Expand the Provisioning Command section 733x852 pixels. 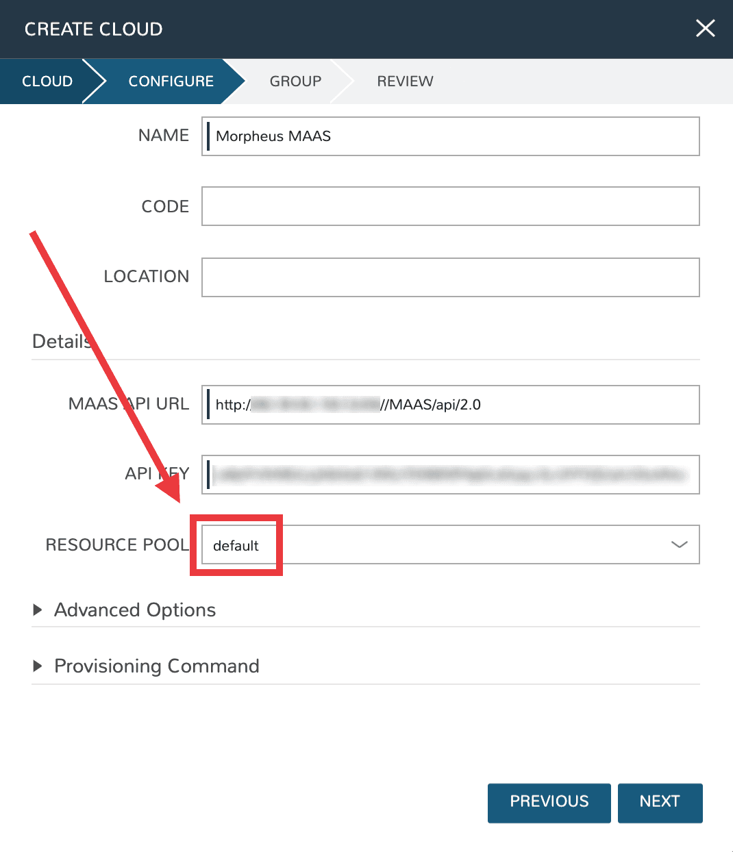pyautogui.click(x=156, y=666)
